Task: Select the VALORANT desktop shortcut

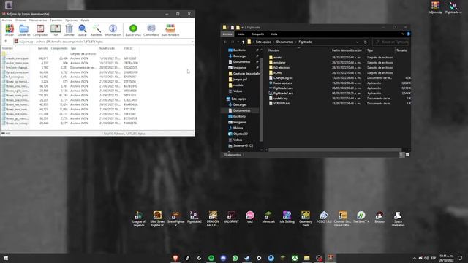Action: point(231,218)
